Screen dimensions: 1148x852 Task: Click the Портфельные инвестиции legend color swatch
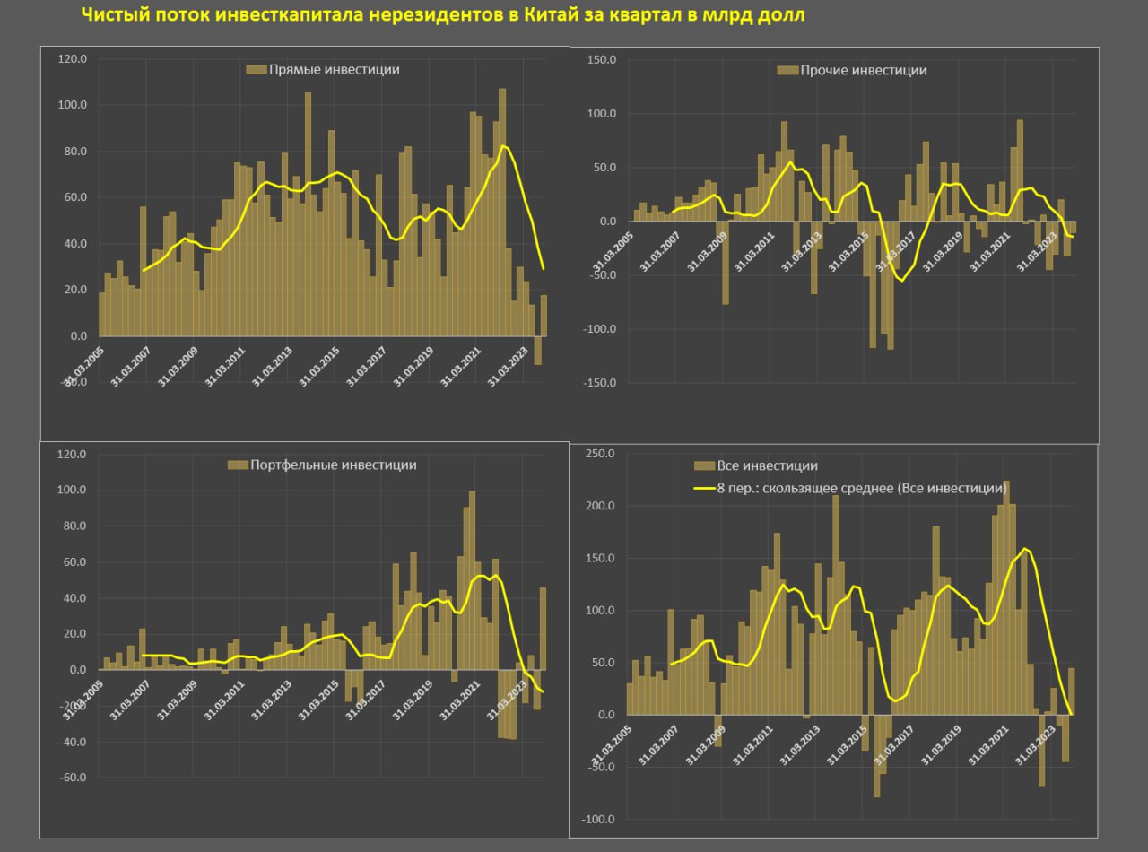point(238,465)
